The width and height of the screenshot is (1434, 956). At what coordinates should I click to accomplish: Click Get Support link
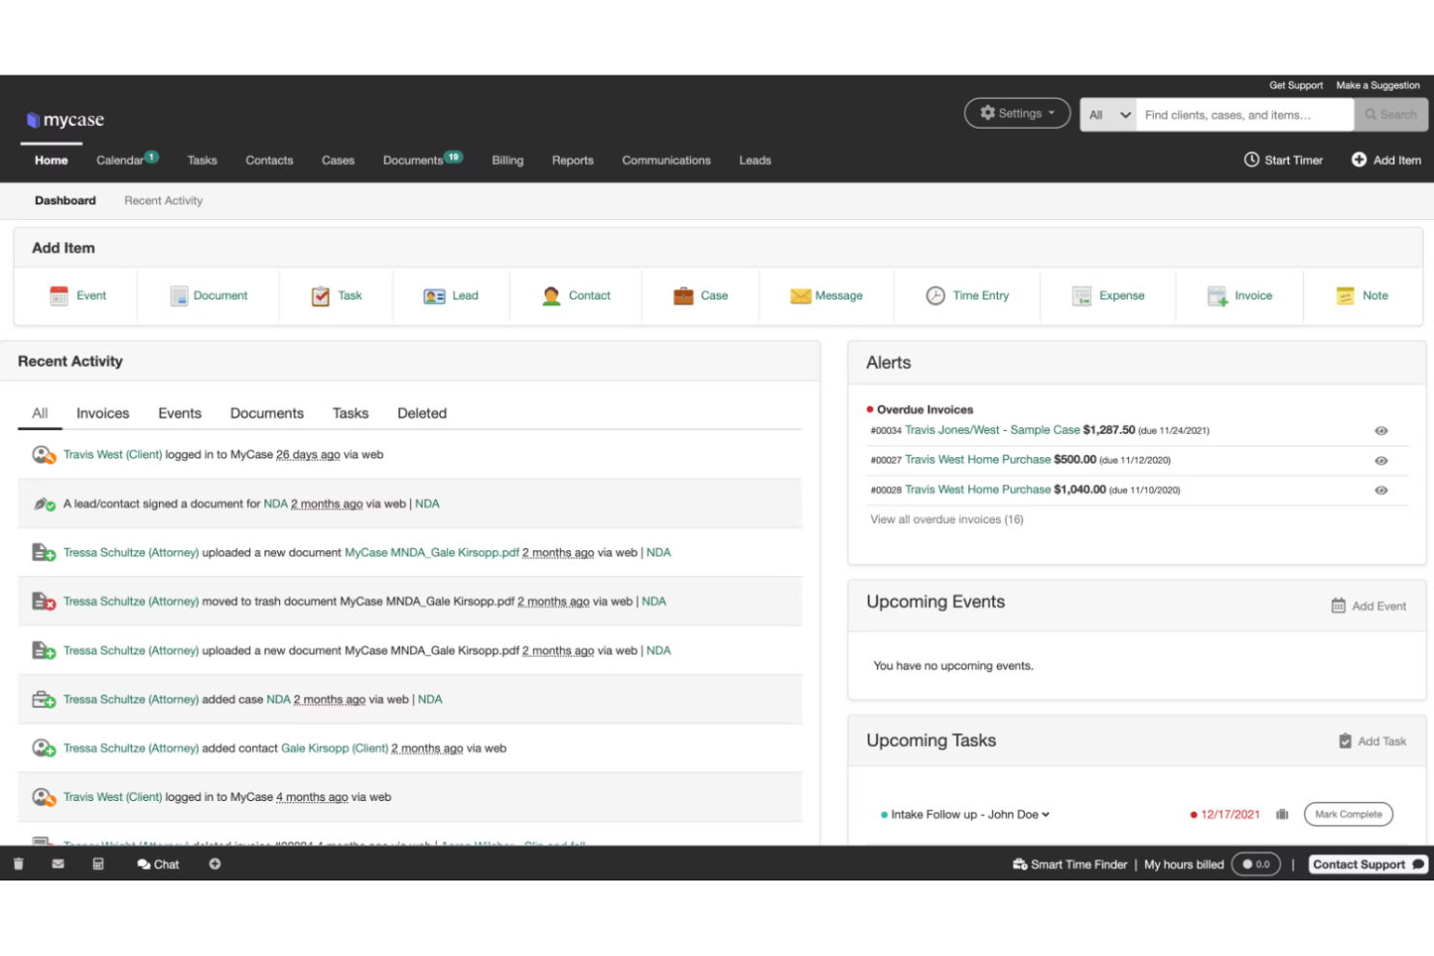(1295, 85)
